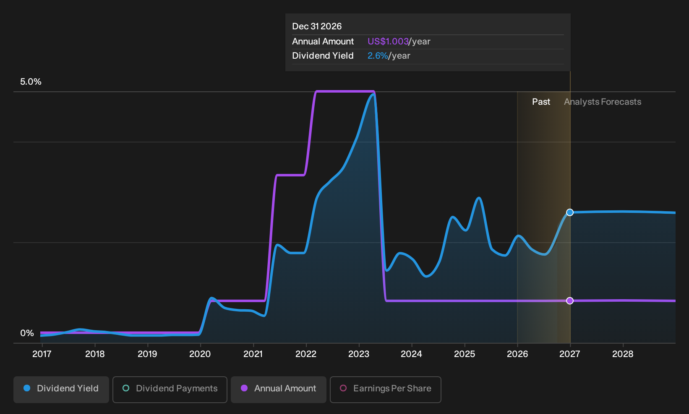This screenshot has height=414, width=689.
Task: Enable the Dividend Payments series
Action: point(170,390)
